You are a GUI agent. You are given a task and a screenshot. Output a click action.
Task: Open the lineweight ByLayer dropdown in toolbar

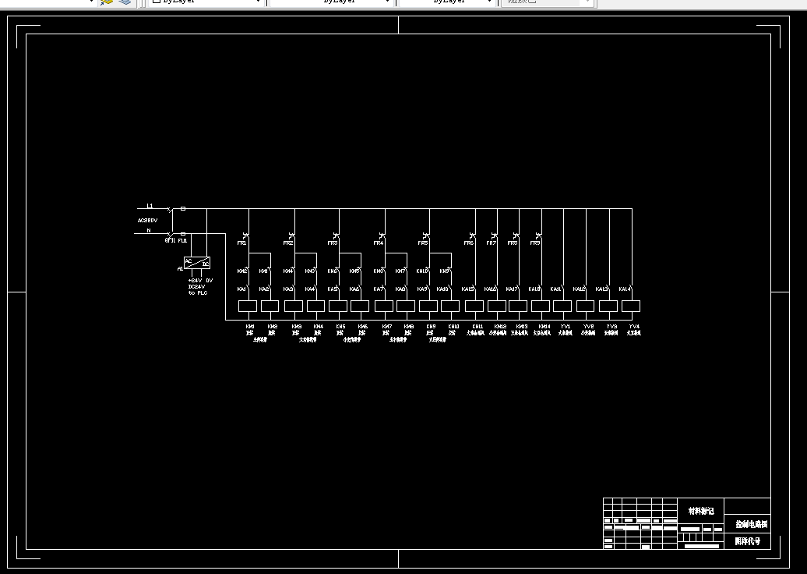click(x=447, y=2)
